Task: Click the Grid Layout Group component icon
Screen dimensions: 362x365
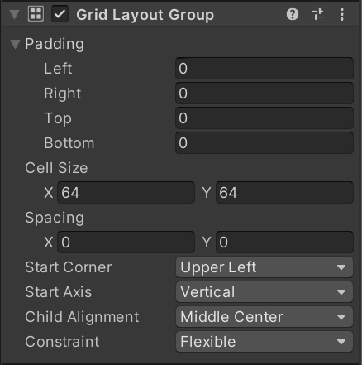Action: click(x=36, y=14)
